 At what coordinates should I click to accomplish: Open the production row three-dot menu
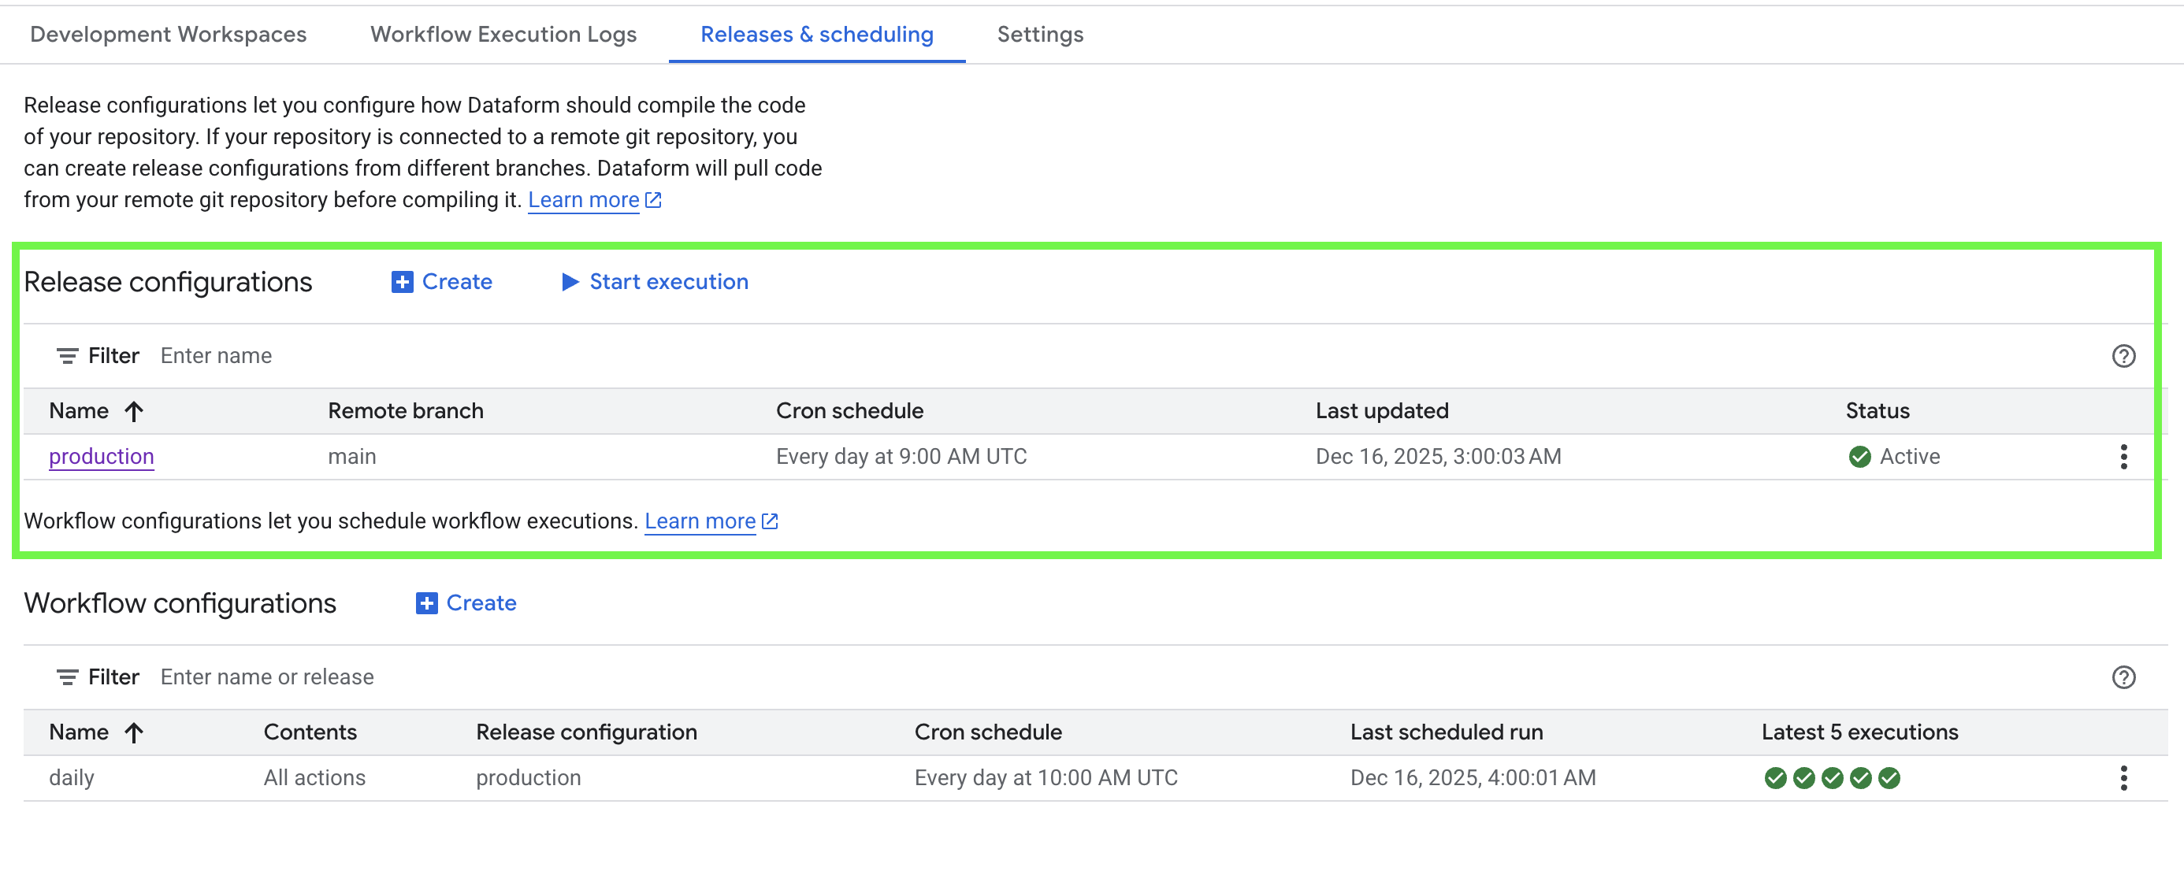coord(2122,457)
